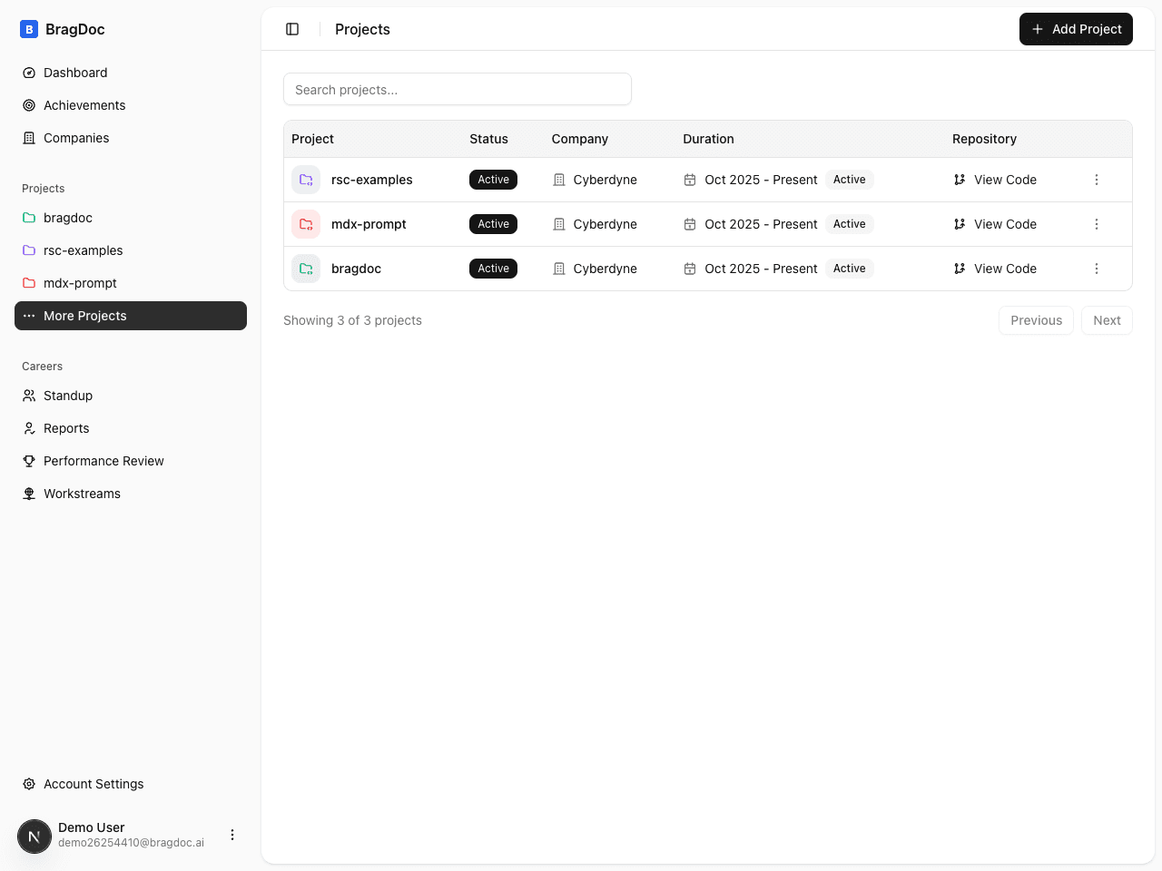Image resolution: width=1162 pixels, height=871 pixels.
Task: Open the Reports page
Action: (x=66, y=428)
